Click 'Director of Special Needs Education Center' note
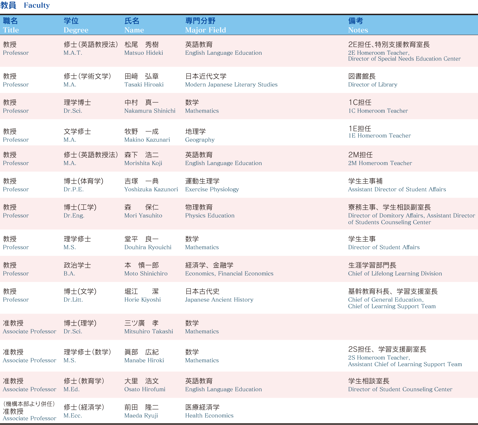478x425 pixels. point(404,59)
